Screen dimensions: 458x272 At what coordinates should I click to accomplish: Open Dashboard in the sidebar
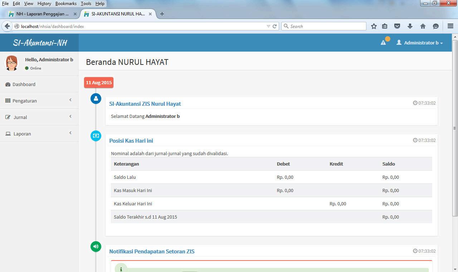(x=39, y=84)
